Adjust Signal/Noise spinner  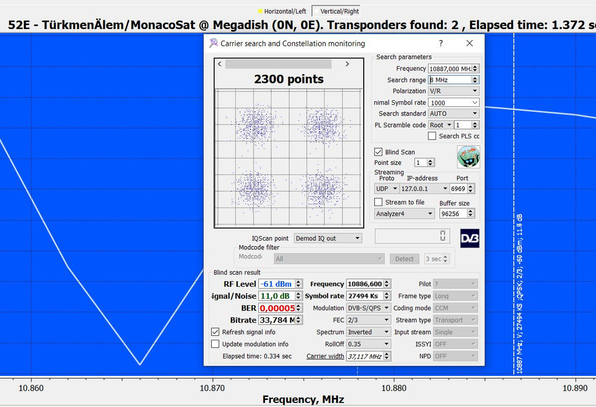click(299, 296)
